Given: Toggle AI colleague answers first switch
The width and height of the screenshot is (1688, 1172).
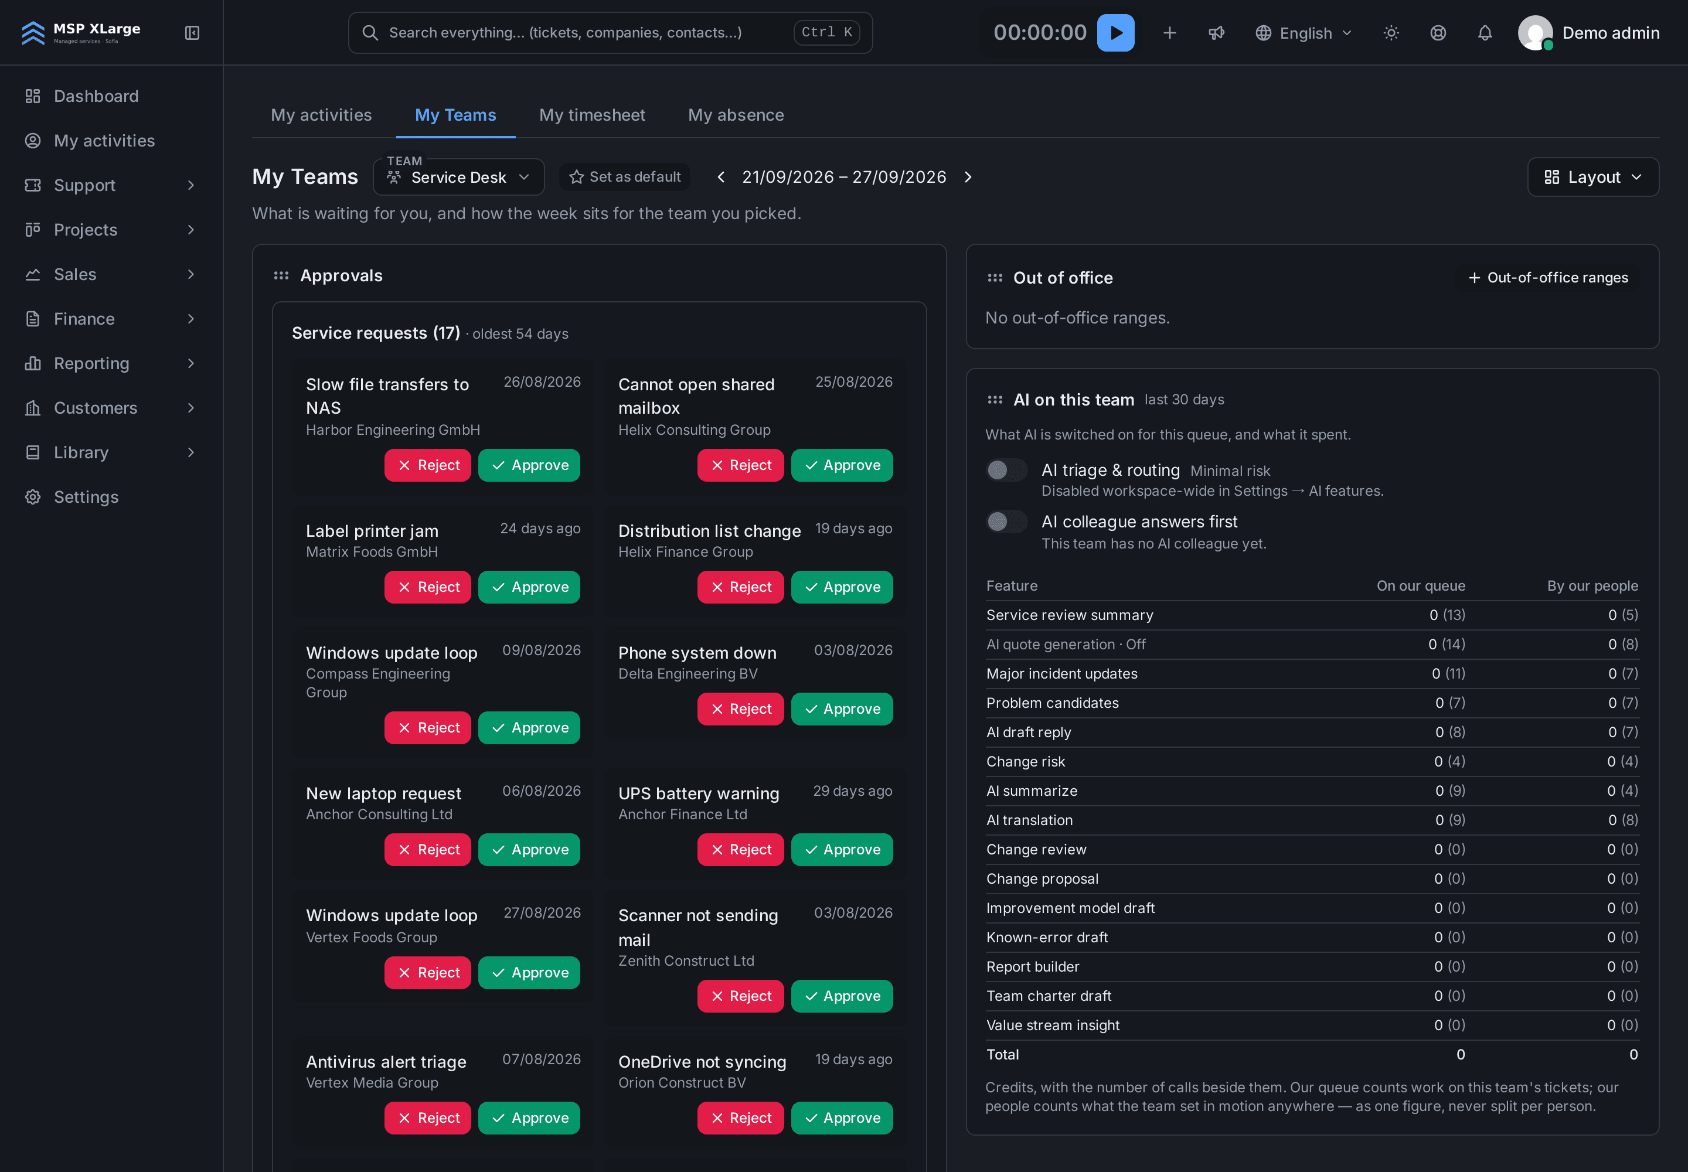Looking at the screenshot, I should (x=1006, y=522).
